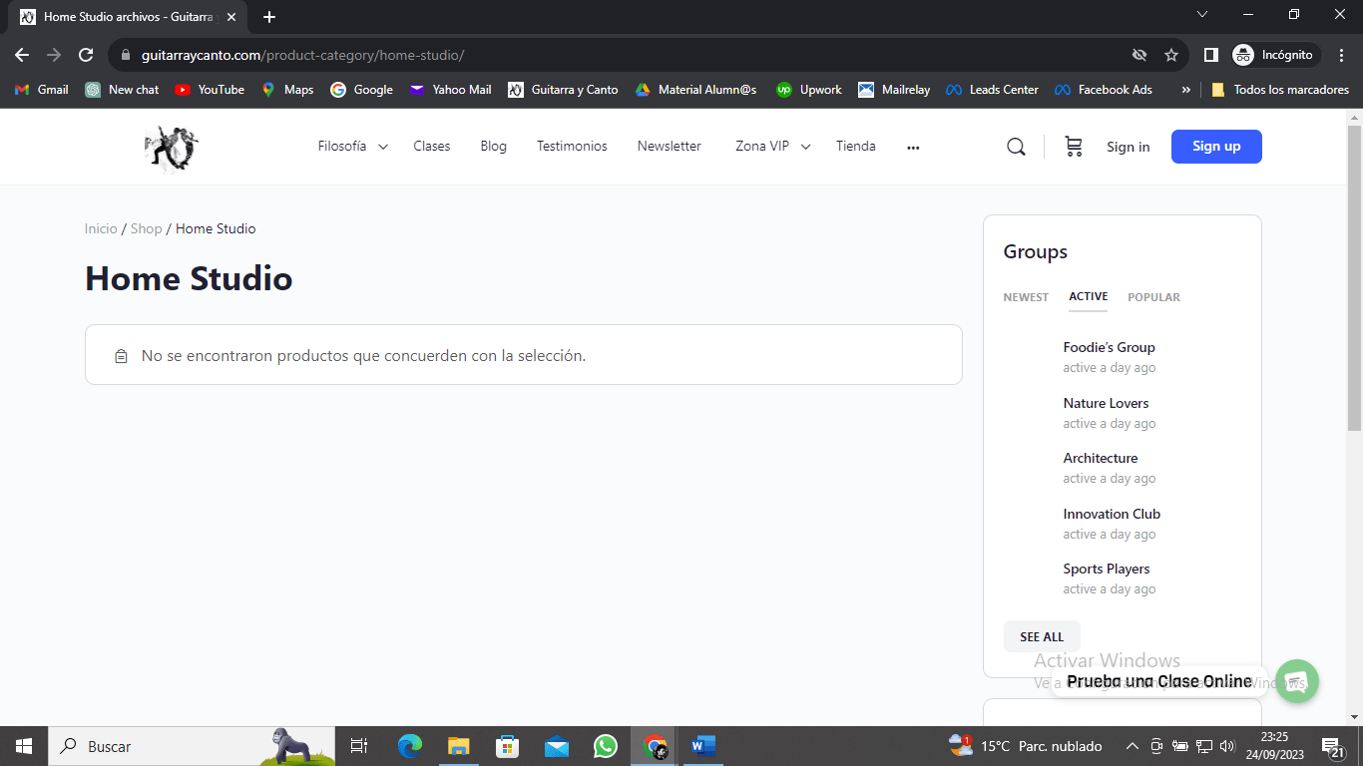Open the Innovation Club group
Screen dimensions: 1363x766
1112,514
